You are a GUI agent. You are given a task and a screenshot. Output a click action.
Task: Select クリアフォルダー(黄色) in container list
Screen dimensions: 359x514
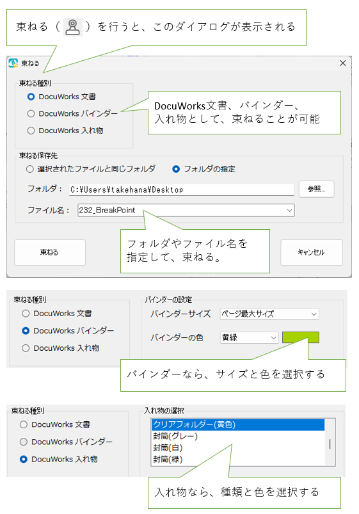[238, 424]
